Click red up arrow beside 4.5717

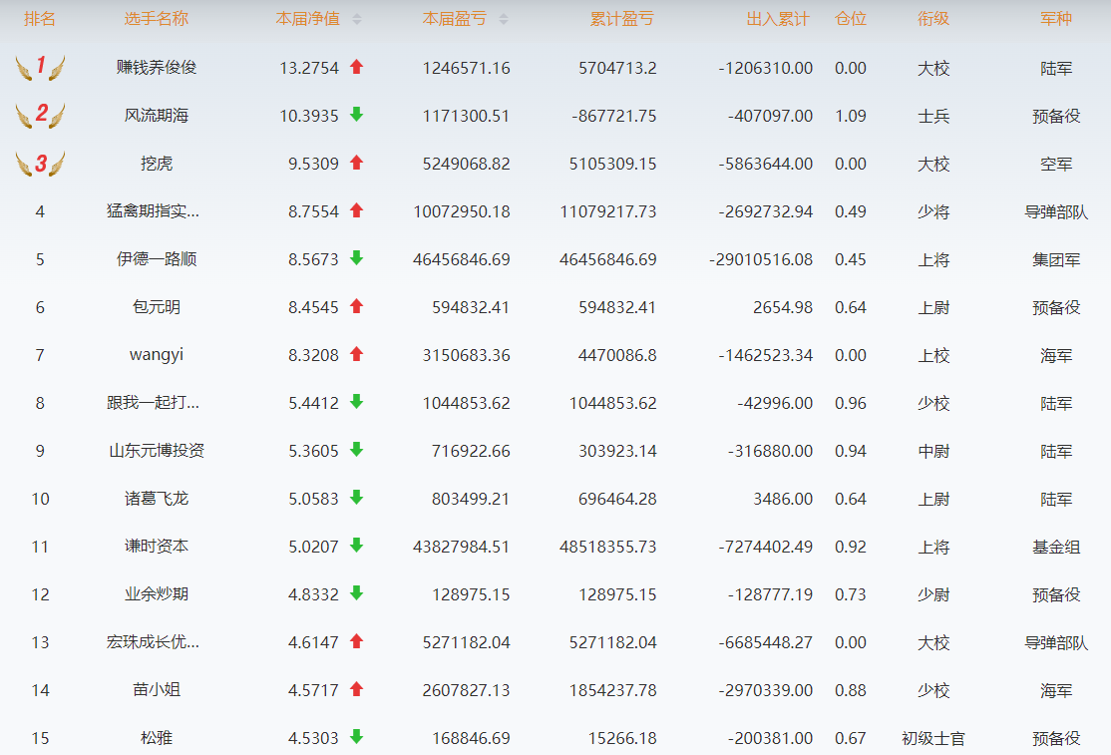[x=357, y=689]
